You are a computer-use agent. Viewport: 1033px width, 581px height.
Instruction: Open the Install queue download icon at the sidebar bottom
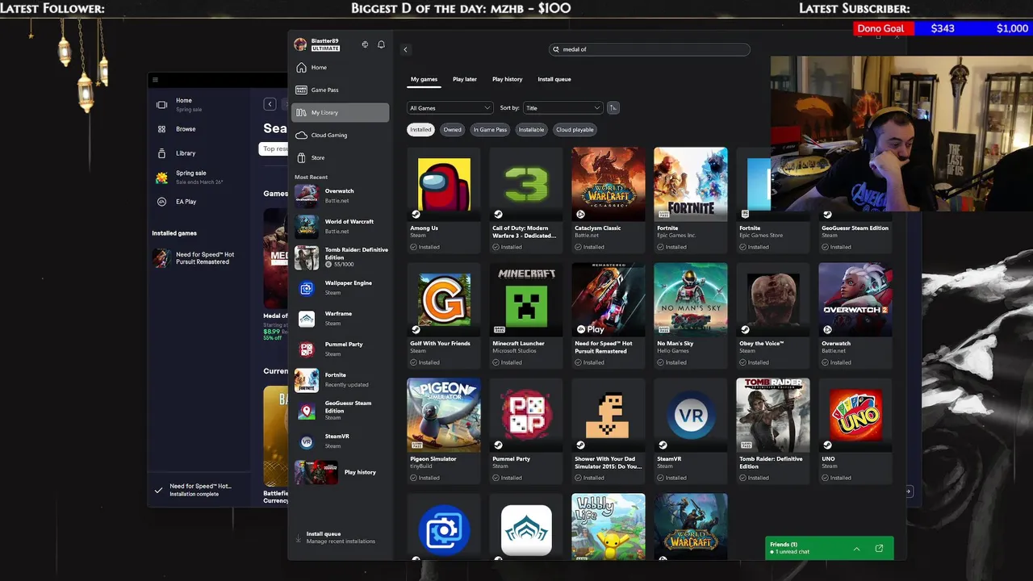tap(299, 537)
